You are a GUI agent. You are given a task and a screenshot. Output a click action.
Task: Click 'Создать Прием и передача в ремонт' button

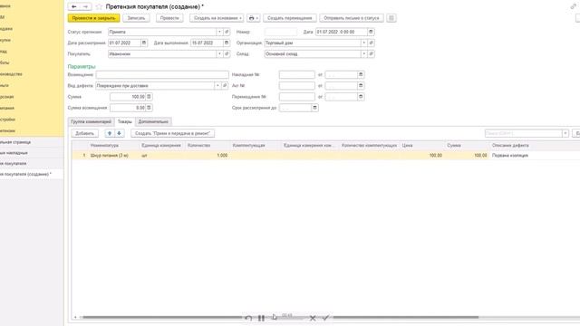173,133
